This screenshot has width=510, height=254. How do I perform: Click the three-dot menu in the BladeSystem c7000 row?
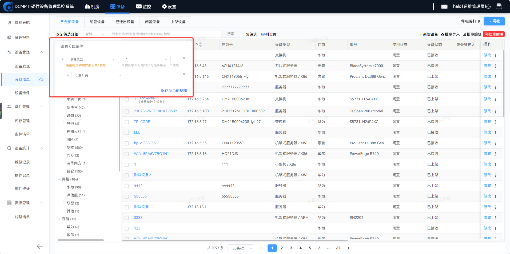point(496,66)
